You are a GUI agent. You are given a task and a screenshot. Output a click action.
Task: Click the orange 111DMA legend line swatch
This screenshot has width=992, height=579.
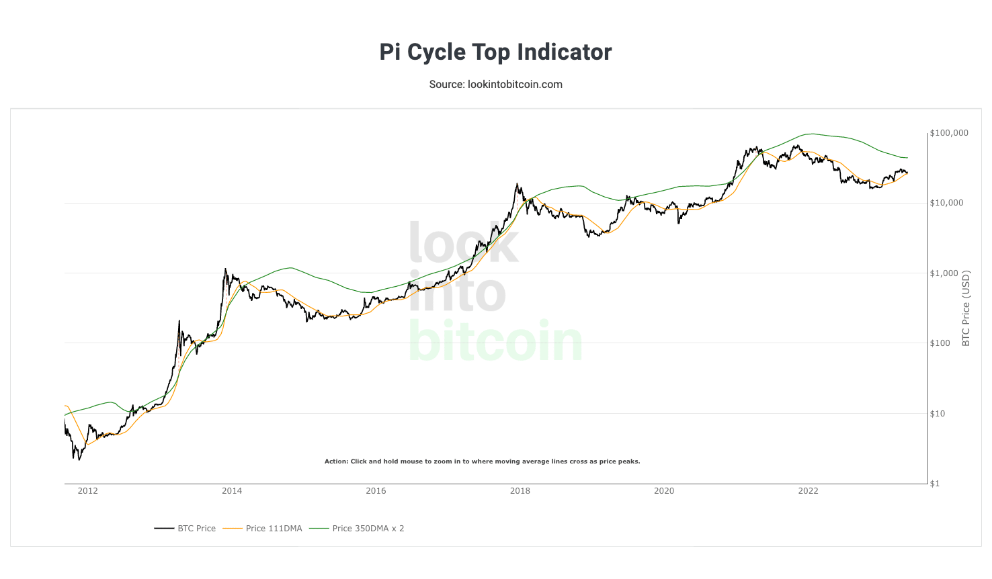coord(233,529)
